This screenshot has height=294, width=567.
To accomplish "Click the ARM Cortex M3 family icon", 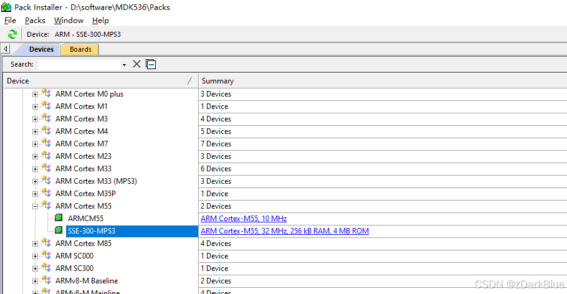I will point(46,118).
